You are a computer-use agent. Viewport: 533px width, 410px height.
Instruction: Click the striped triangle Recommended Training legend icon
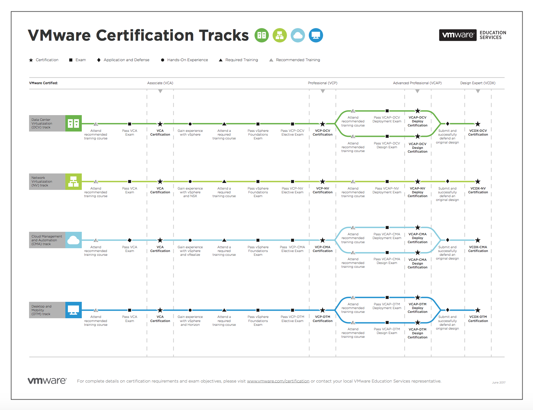(x=271, y=60)
